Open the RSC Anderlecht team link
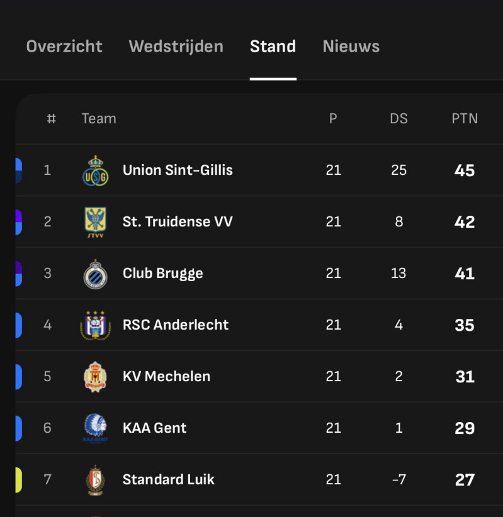 176,325
